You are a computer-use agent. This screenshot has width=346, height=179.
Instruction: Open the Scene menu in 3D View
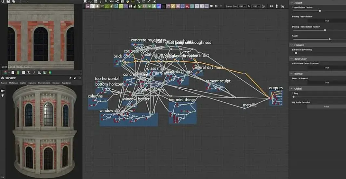4,83
